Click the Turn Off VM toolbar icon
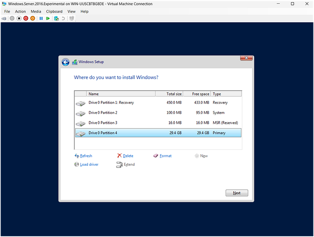Viewport: 314px width, 237px height. 19,18
